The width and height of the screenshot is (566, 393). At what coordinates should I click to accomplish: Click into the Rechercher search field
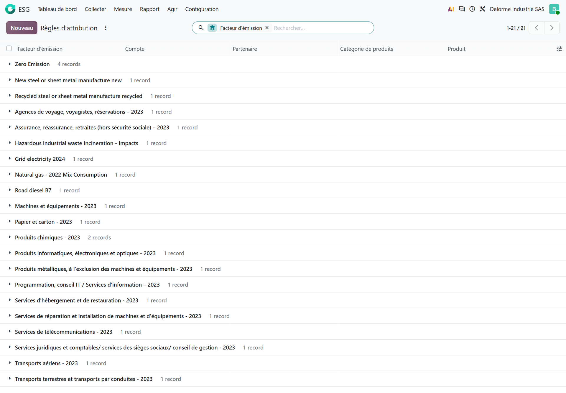[321, 28]
